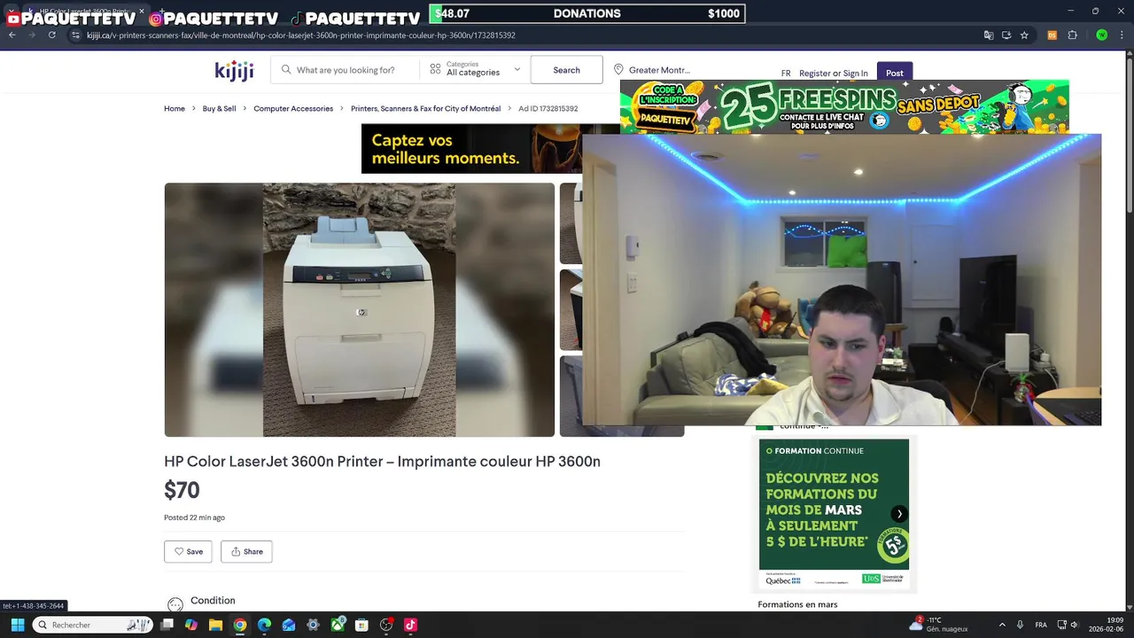The image size is (1134, 638).
Task: Open Settings gear on the taskbar
Action: [x=313, y=625]
